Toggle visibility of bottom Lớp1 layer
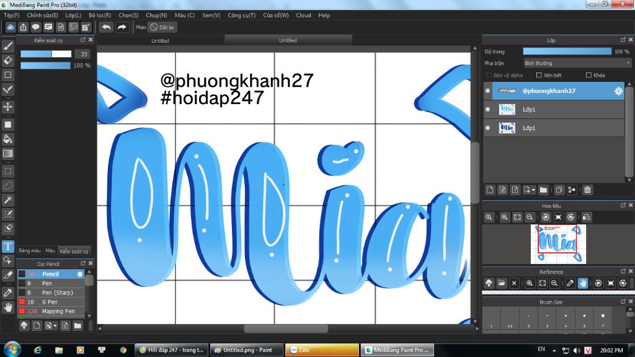This screenshot has width=635, height=357. click(487, 128)
